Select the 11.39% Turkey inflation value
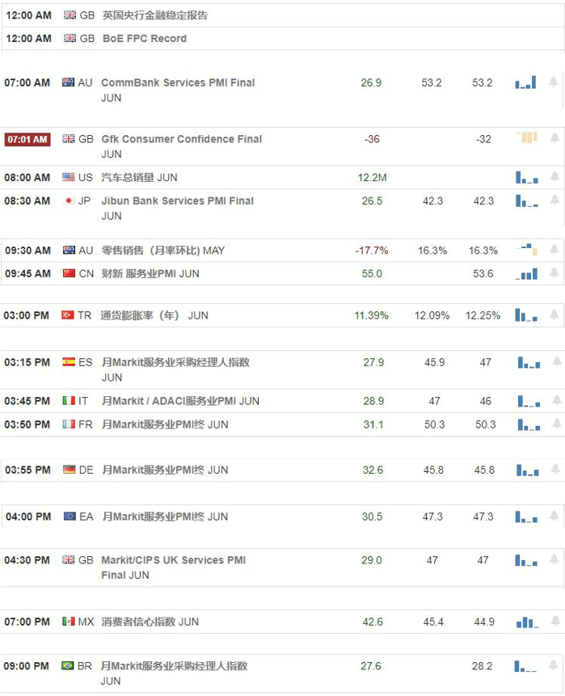Screen dimensions: 565x696 [372, 315]
